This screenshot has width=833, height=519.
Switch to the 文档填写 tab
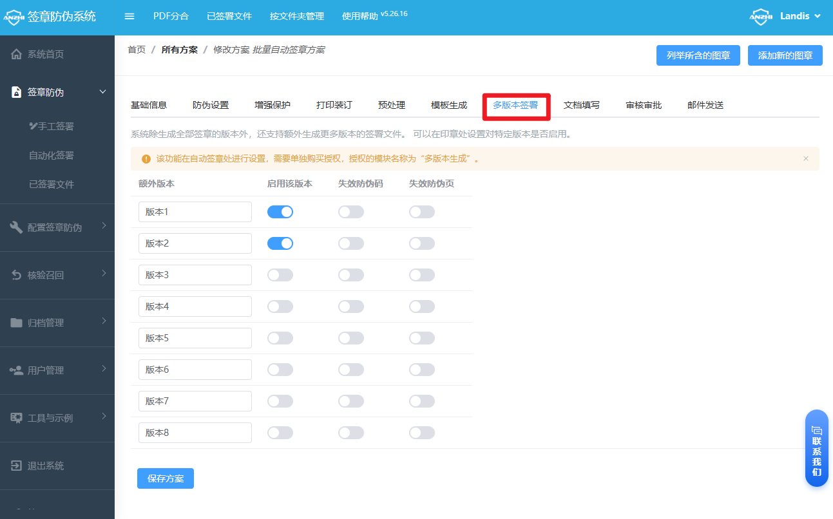point(581,104)
